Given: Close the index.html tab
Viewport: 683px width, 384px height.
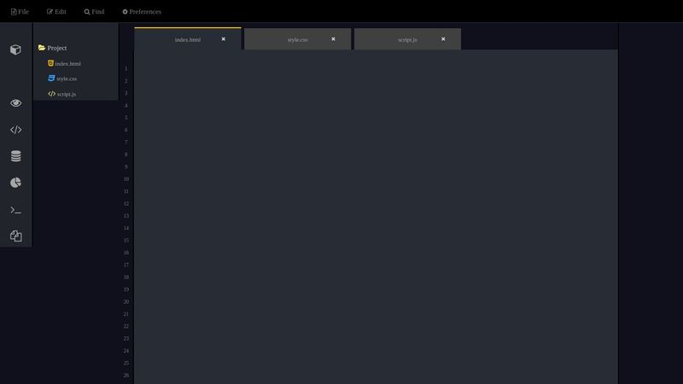Looking at the screenshot, I should coord(224,39).
